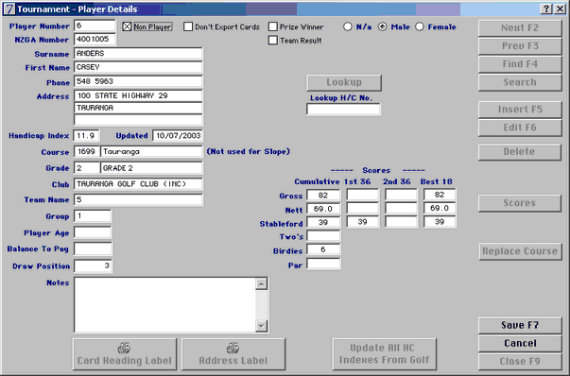The width and height of the screenshot is (570, 376).
Task: Click the Balance To Pay field
Action: click(93, 248)
